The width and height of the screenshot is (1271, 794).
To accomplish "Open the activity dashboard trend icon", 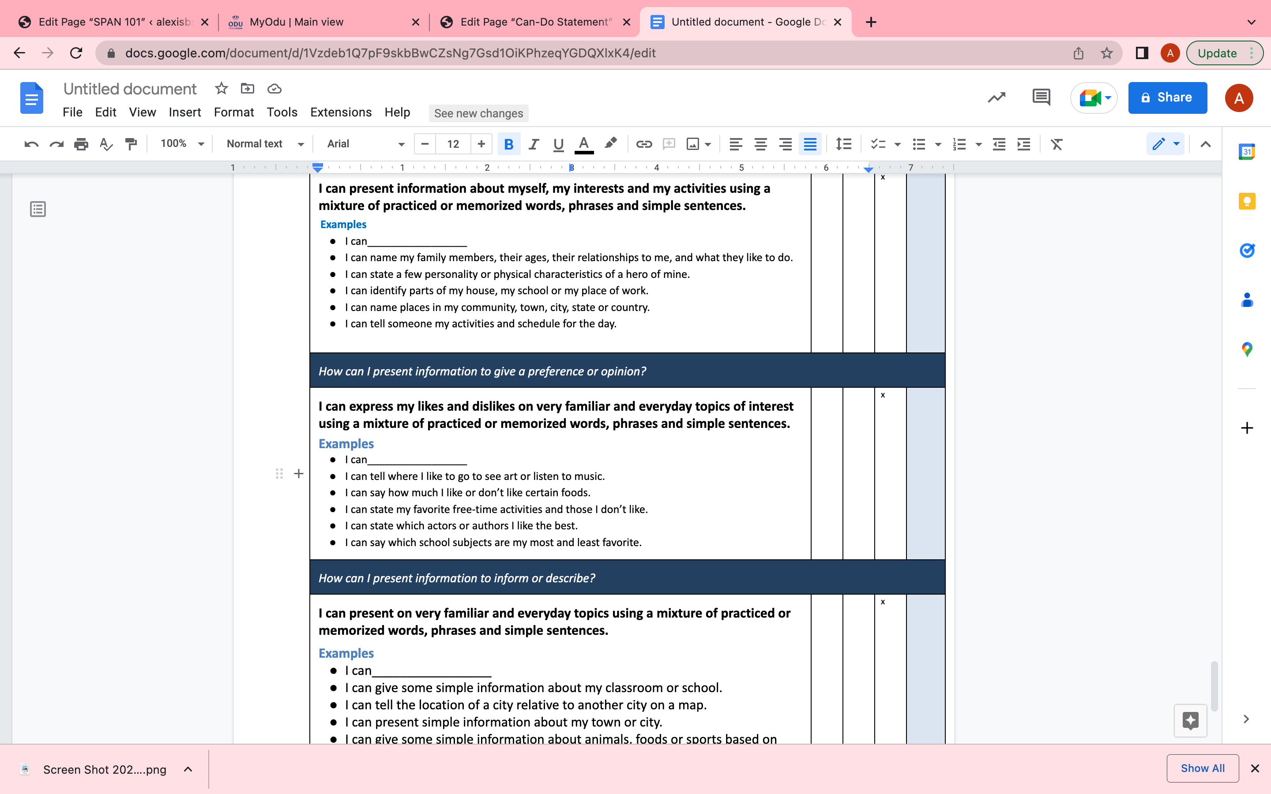I will click(996, 97).
